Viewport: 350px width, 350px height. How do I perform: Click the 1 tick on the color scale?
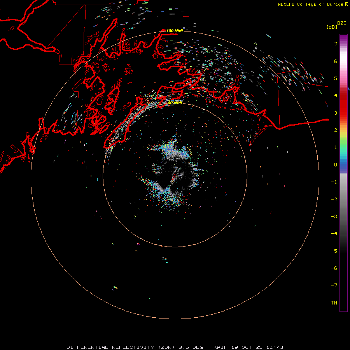(336, 147)
